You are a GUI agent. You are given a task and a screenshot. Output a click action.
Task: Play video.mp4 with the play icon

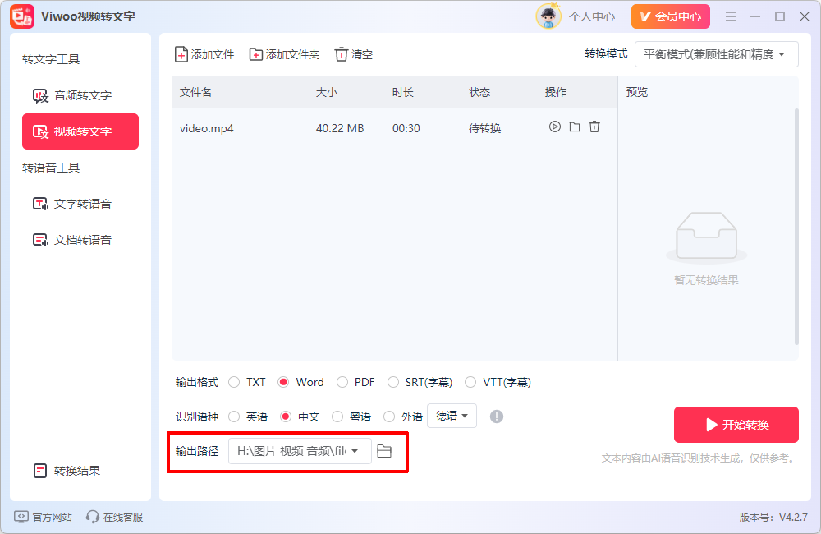pyautogui.click(x=554, y=127)
